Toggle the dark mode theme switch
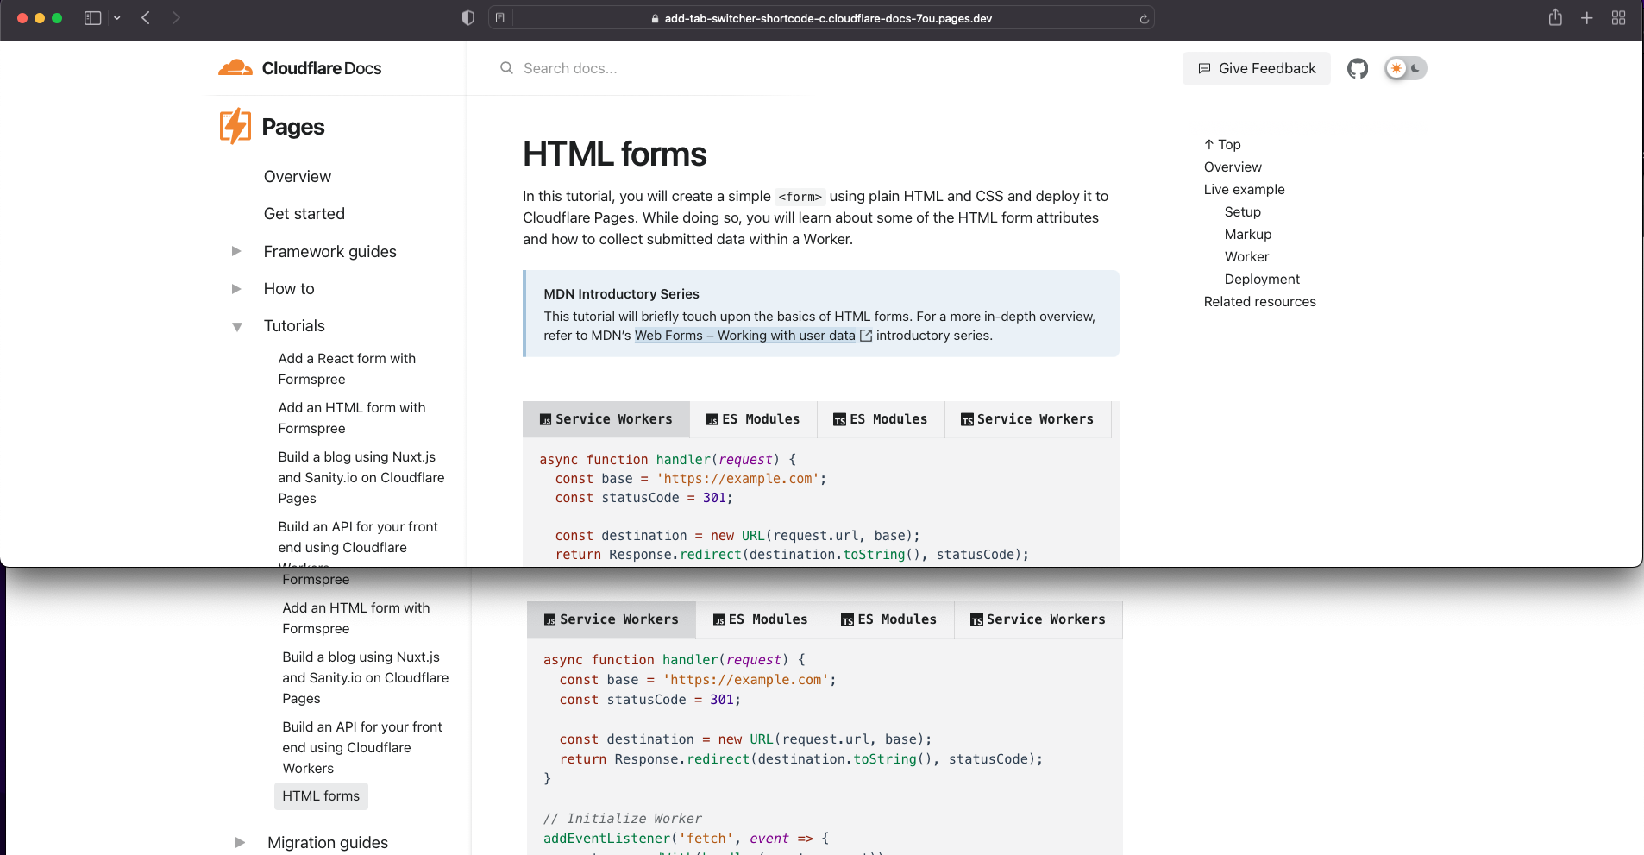 [x=1405, y=68]
